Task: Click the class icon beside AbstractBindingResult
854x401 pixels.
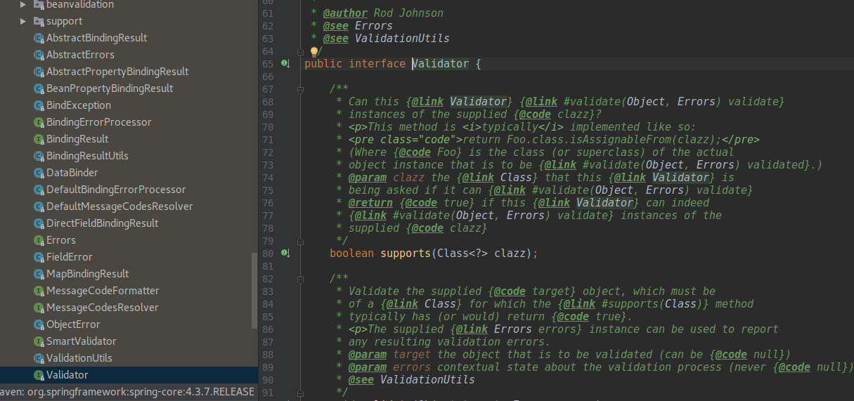Action: pyautogui.click(x=39, y=38)
